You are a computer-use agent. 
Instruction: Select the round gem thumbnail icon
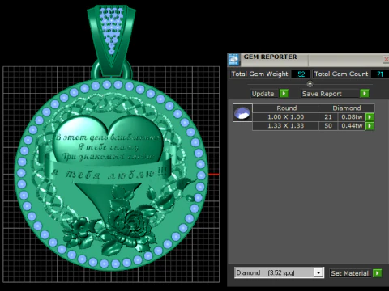point(242,112)
